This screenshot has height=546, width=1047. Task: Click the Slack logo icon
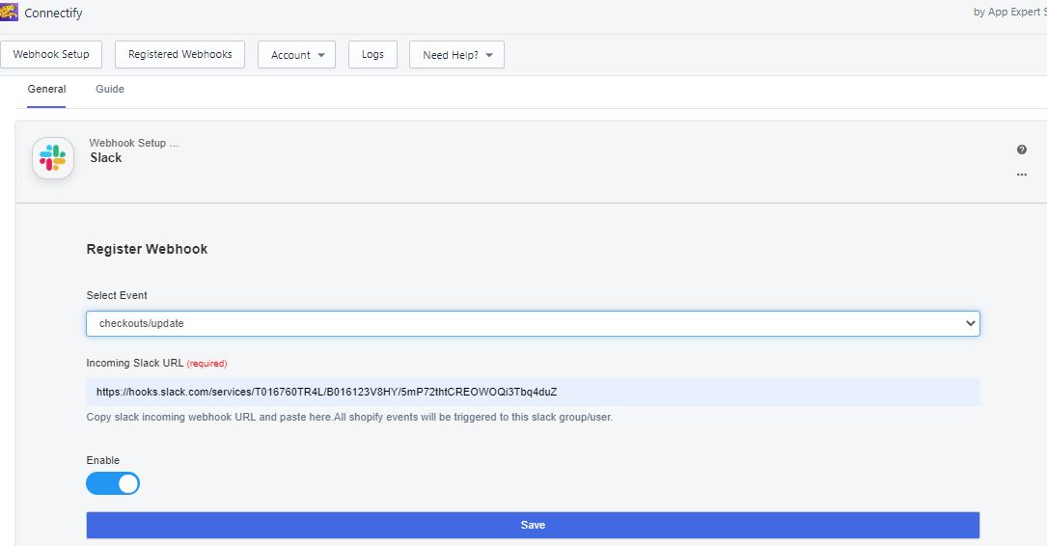(x=53, y=158)
